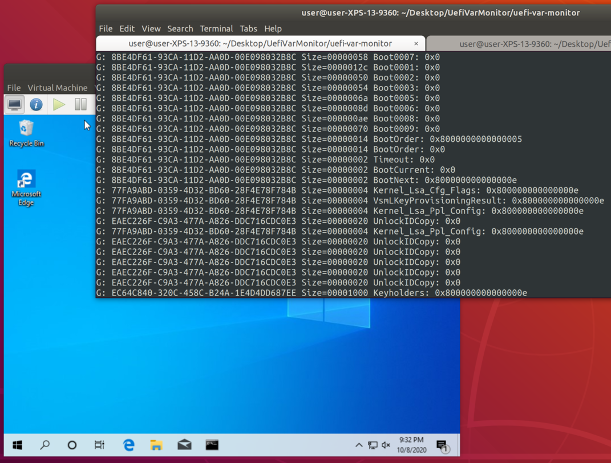
Task: Open Task View in Windows taskbar
Action: point(99,445)
